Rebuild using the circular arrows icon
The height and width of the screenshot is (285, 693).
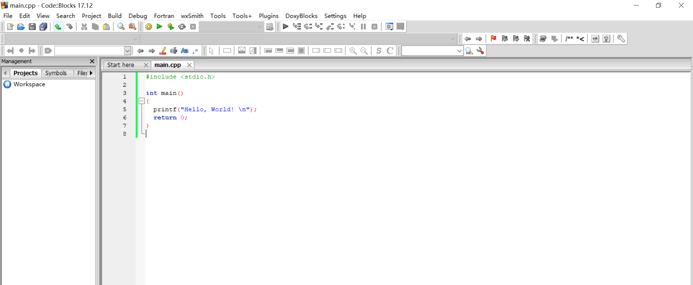pyautogui.click(x=182, y=27)
